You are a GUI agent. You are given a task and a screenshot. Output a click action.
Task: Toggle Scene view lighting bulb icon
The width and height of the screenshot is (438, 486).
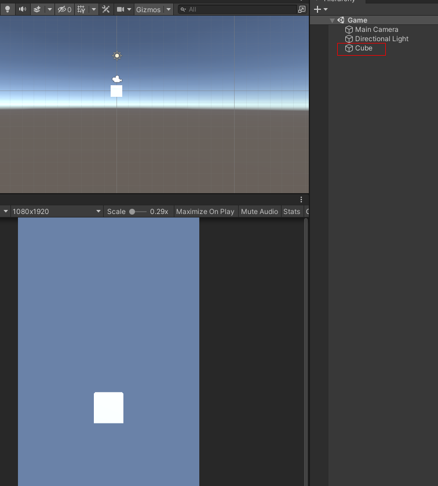[x=8, y=9]
